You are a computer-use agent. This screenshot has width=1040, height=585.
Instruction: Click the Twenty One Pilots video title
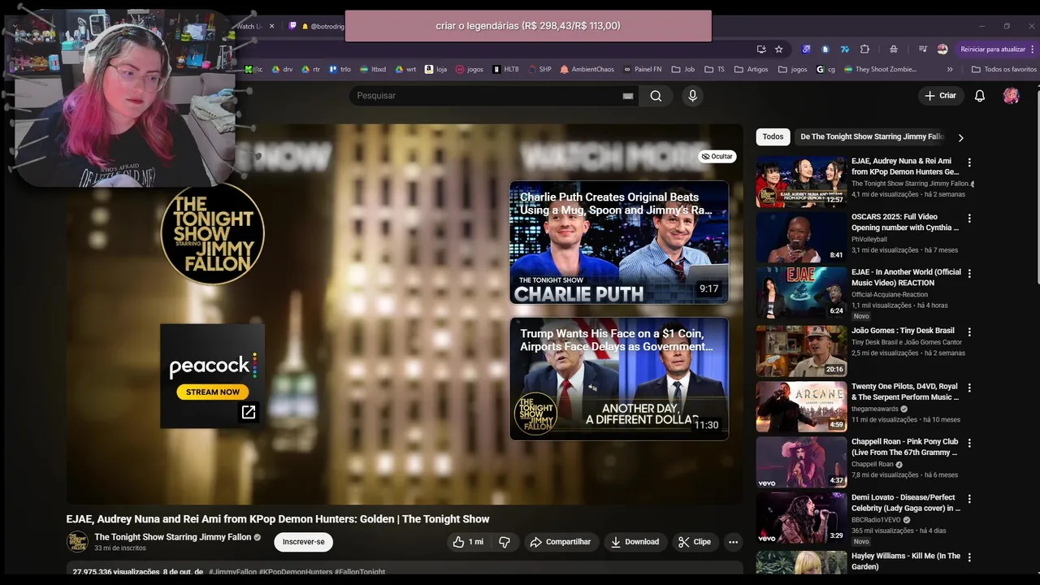(x=905, y=392)
